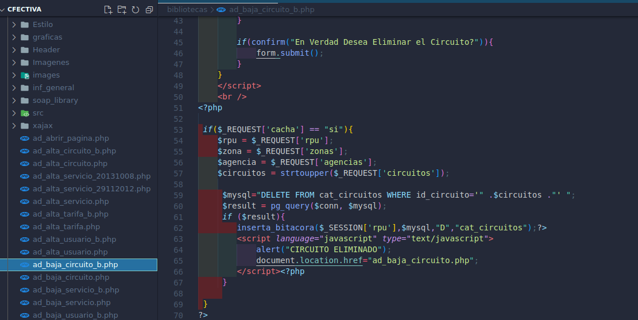Click the graficas folder icon
Image resolution: width=638 pixels, height=320 pixels.
(x=25, y=37)
